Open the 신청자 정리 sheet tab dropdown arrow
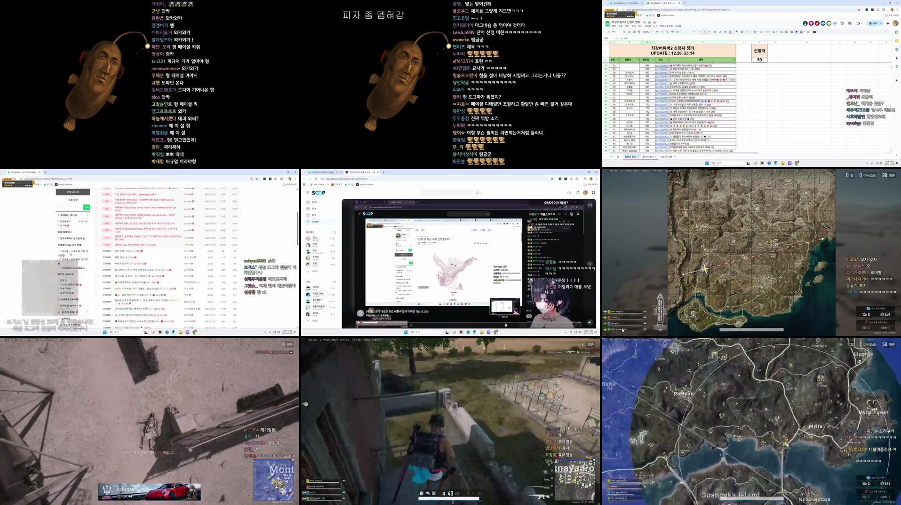The width and height of the screenshot is (901, 505). 638,157
